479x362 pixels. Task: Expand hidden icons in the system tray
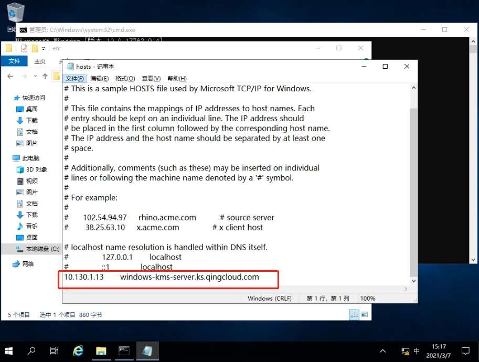pos(382,350)
